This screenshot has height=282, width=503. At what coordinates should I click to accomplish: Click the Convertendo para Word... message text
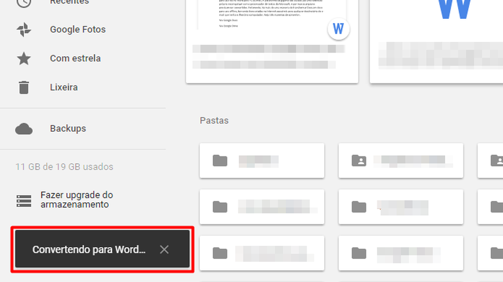(x=89, y=250)
